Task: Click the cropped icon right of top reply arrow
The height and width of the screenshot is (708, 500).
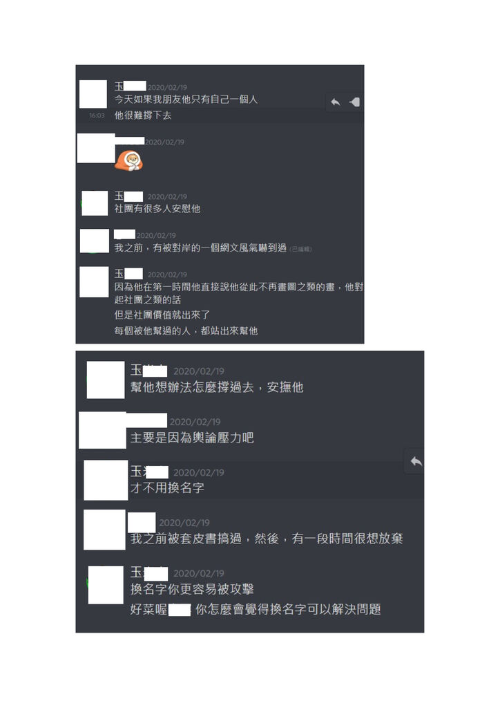Action: pyautogui.click(x=355, y=102)
